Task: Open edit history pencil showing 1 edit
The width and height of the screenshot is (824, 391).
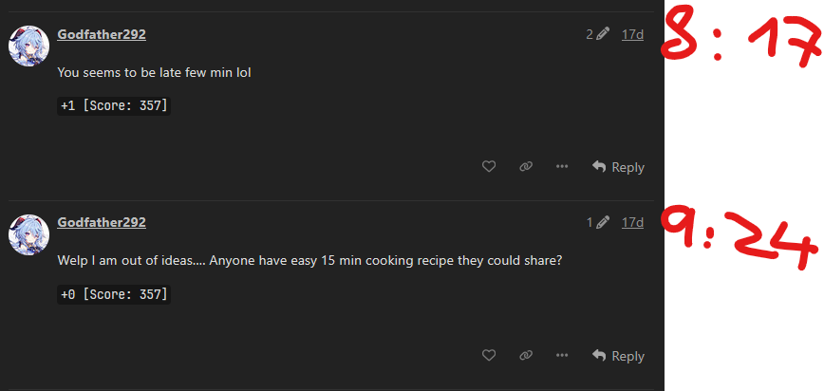Action: pos(597,223)
